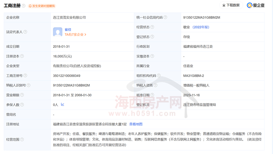Open the 查看地图 map link
Screen dimensions: 273x154
click(x=136, y=124)
